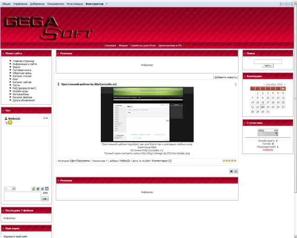Open the chat control panel icon
This screenshot has width=297, height=238.
coord(47,188)
